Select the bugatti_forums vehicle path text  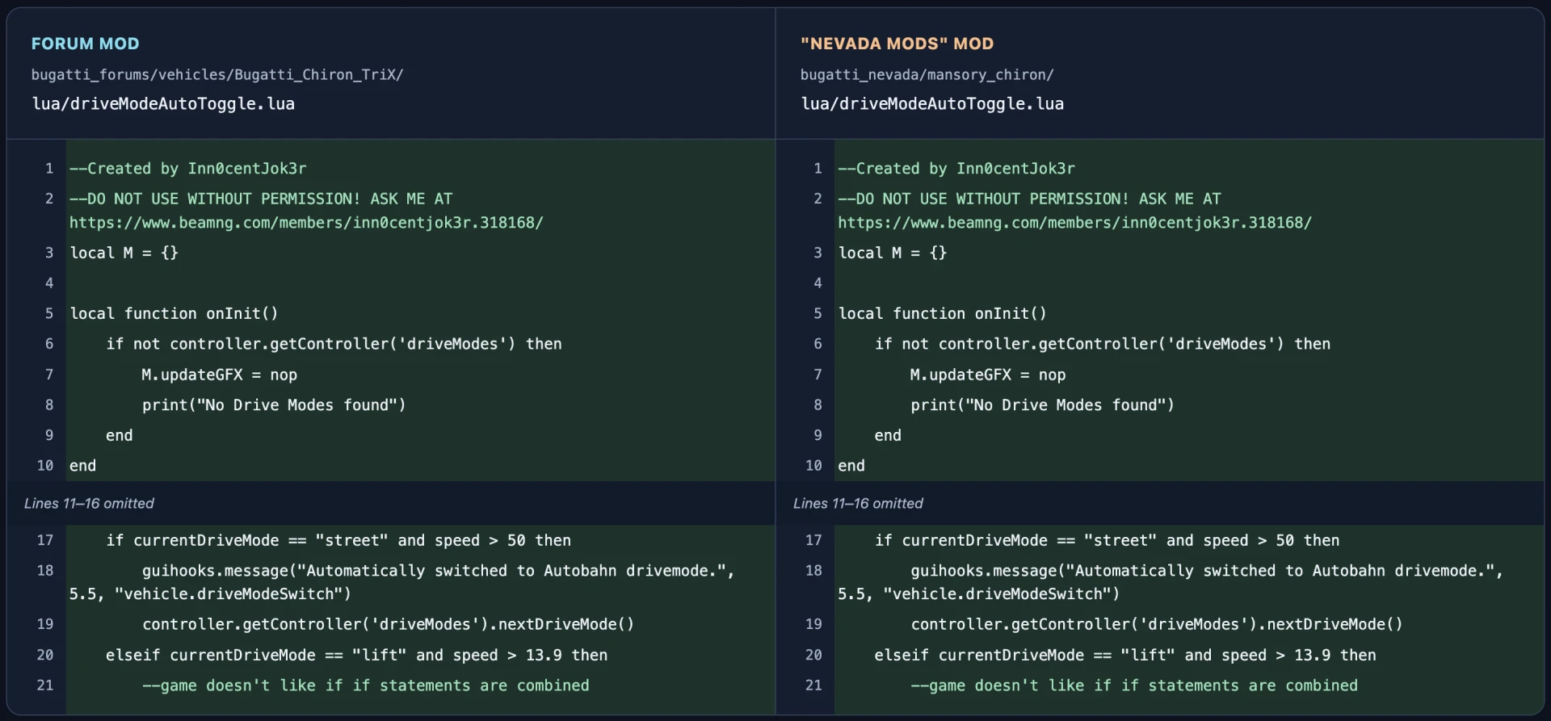(217, 74)
